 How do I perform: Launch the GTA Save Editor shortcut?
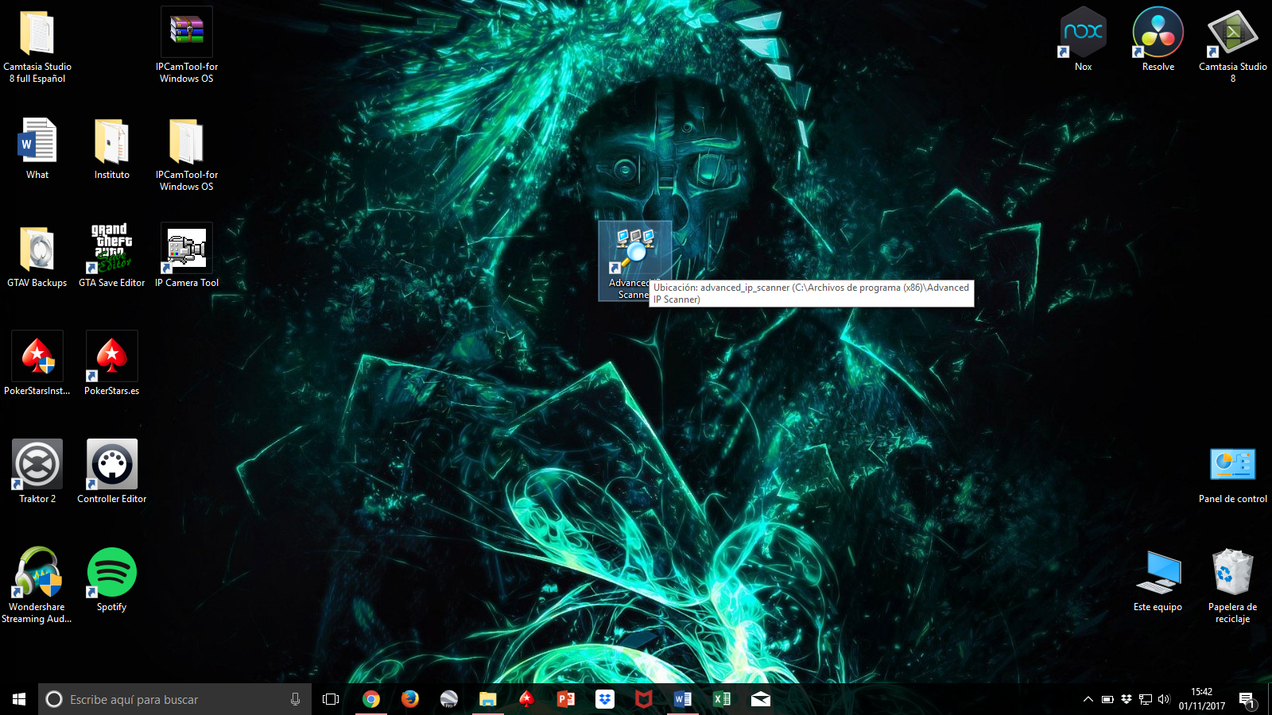pos(112,256)
